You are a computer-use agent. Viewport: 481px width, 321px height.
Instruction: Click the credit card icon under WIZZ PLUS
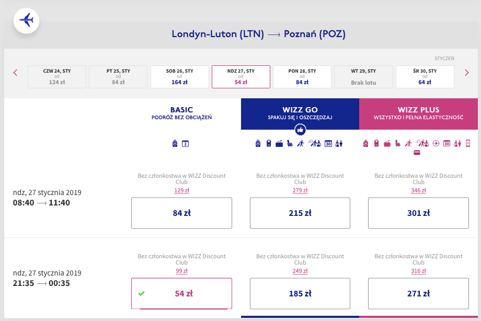coord(417,153)
